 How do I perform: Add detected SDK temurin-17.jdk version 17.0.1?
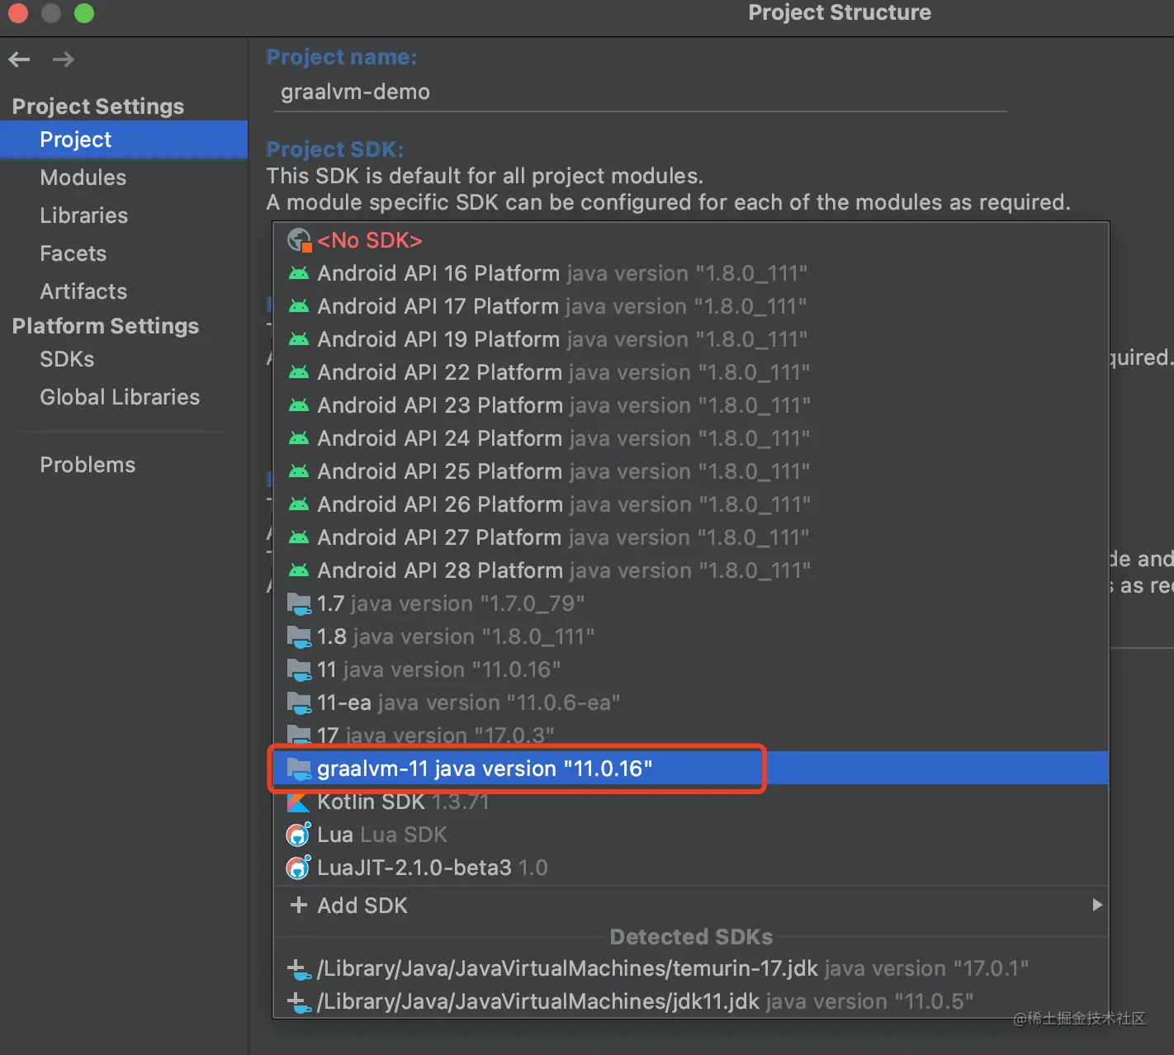point(691,968)
